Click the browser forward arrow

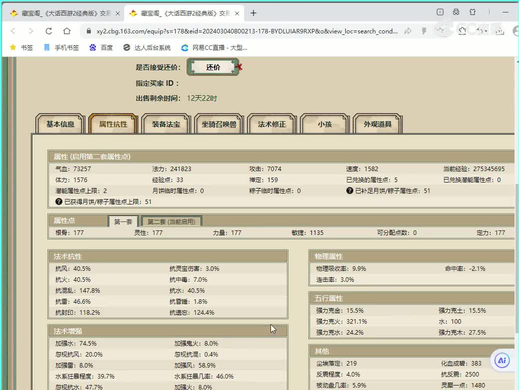coord(31,31)
